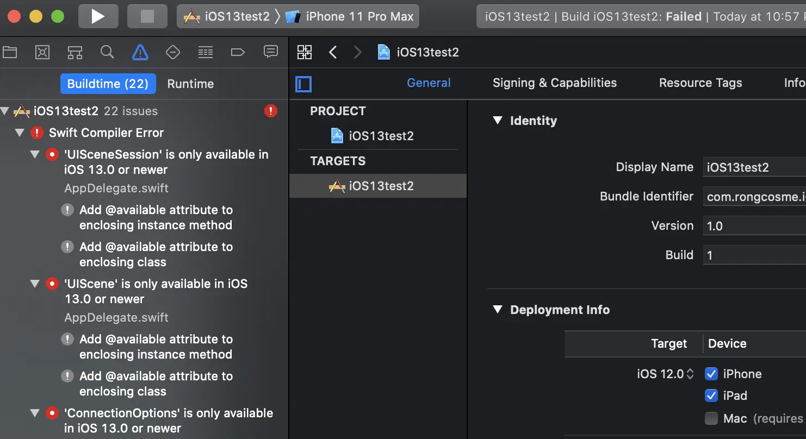This screenshot has width=806, height=439.
Task: Open the Project navigator folder icon
Action: (x=10, y=52)
